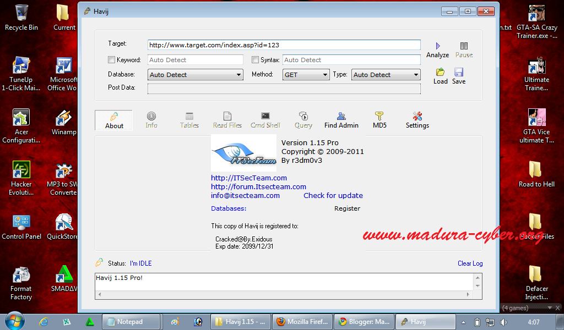564x330 pixels.
Task: Click the Register label
Action: tap(347, 208)
